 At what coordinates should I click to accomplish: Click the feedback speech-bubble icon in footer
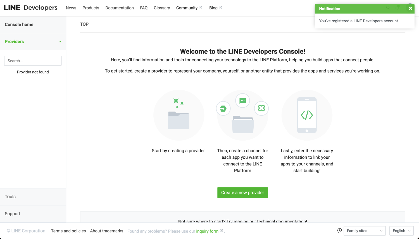coord(339,230)
